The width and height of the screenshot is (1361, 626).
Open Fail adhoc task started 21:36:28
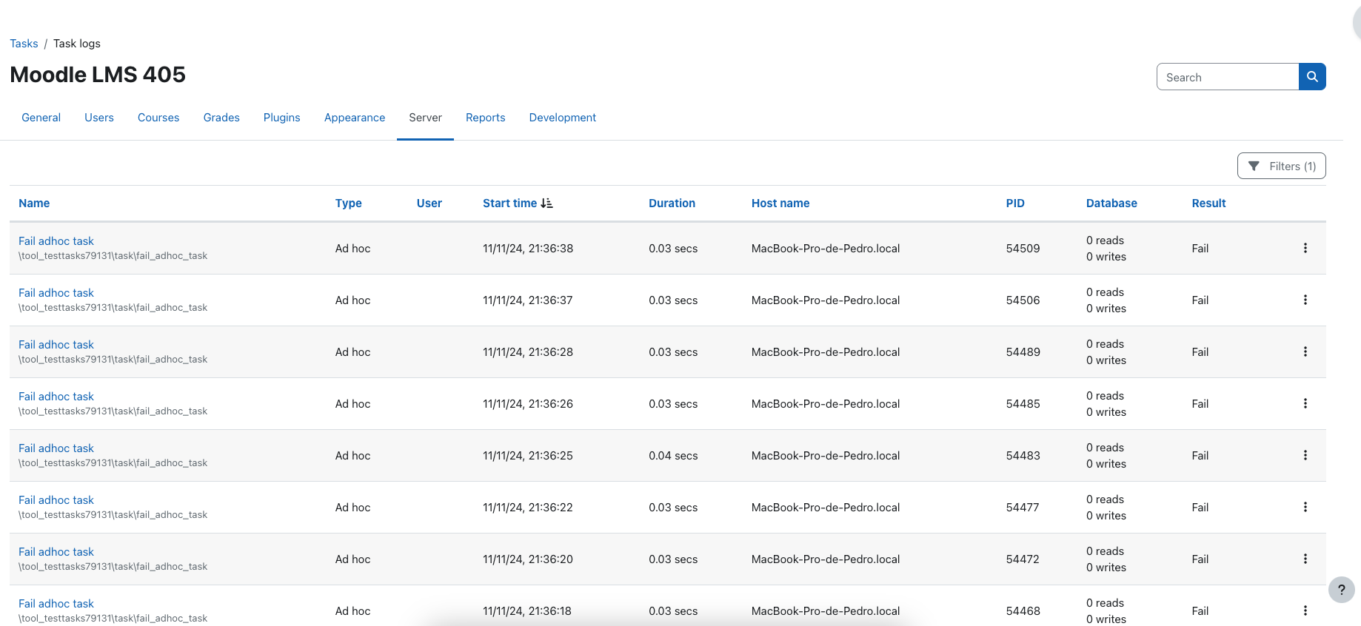56,345
